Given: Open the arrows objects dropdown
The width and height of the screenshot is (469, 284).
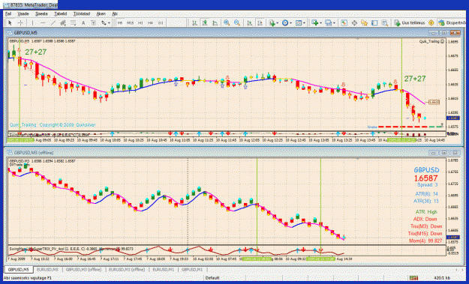Looking at the screenshot, I should pos(106,23).
